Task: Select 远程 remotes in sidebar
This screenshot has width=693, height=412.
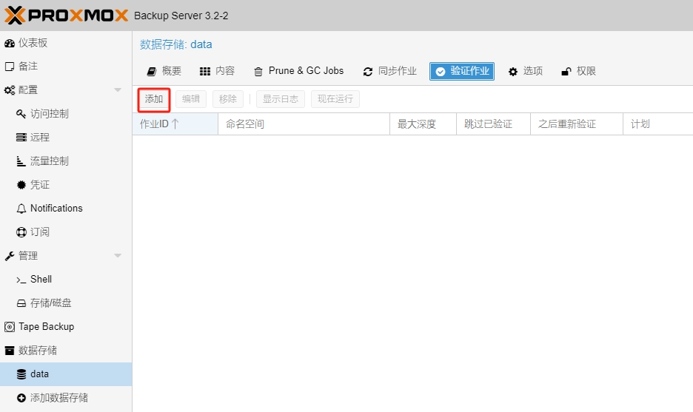Action: point(39,137)
